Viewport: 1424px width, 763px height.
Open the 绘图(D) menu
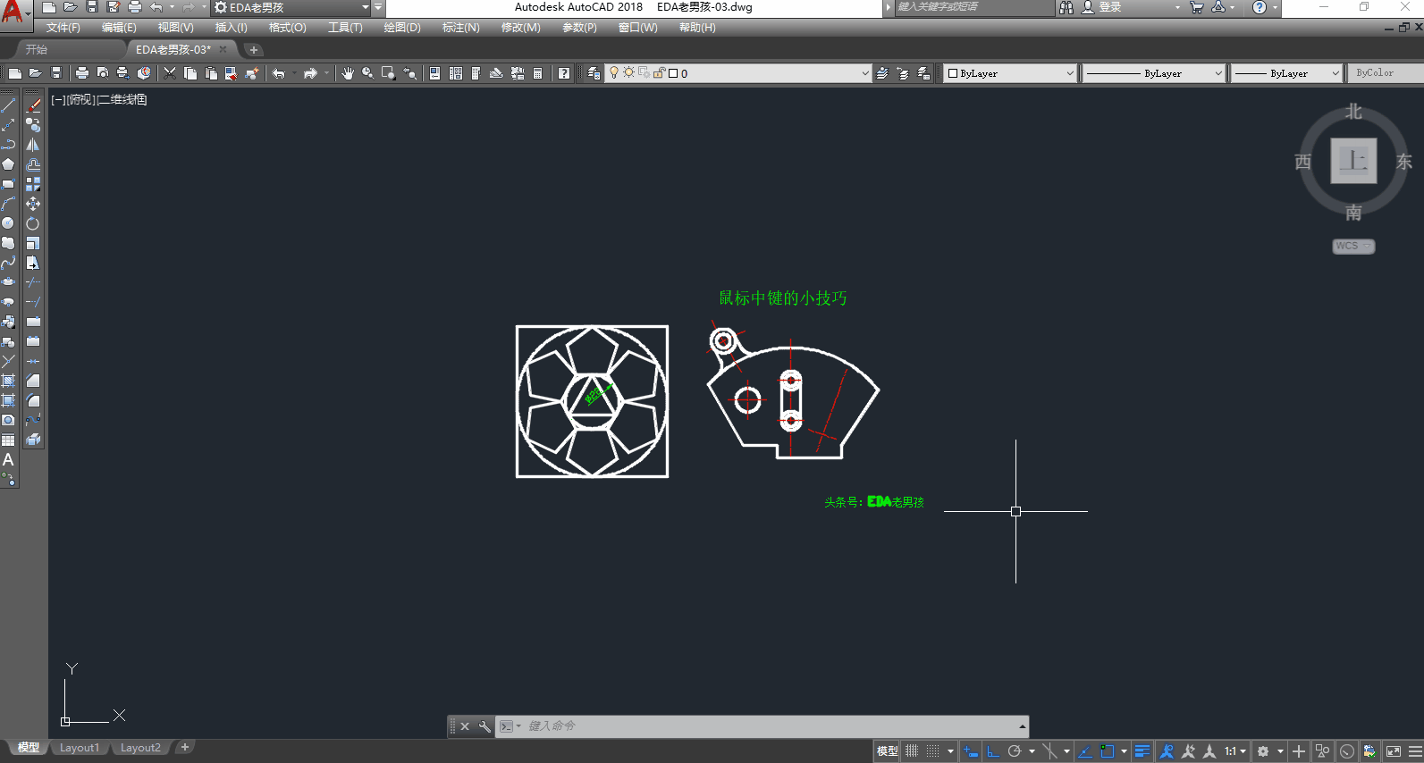pyautogui.click(x=402, y=28)
